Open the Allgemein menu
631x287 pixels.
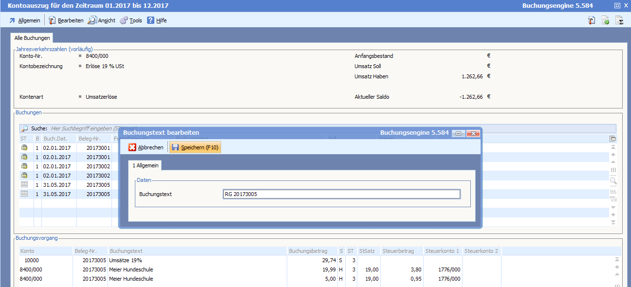coord(25,20)
